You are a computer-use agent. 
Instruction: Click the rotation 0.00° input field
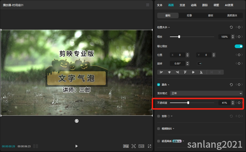click(x=178, y=64)
